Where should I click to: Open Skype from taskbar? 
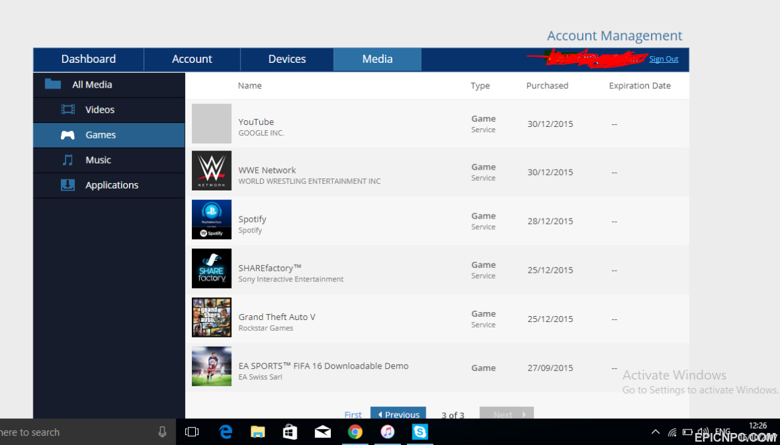coord(420,432)
